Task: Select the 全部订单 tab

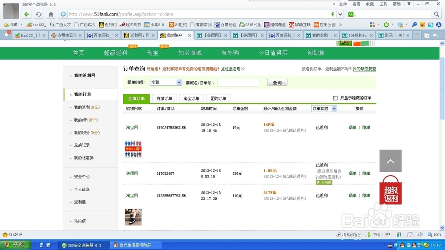Action: (x=136, y=98)
